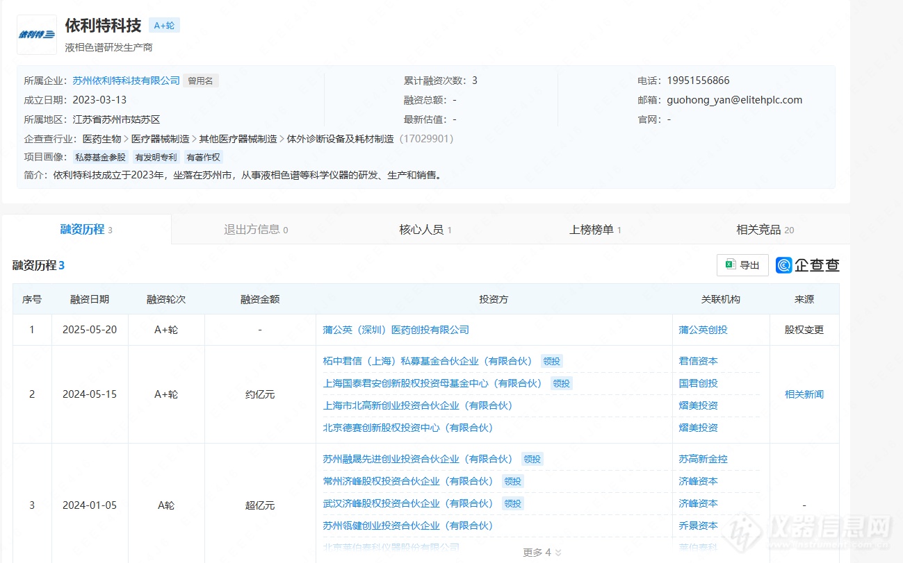Image resolution: width=903 pixels, height=563 pixels.
Task: Go to the 相关竞品 tab
Action: 765,230
